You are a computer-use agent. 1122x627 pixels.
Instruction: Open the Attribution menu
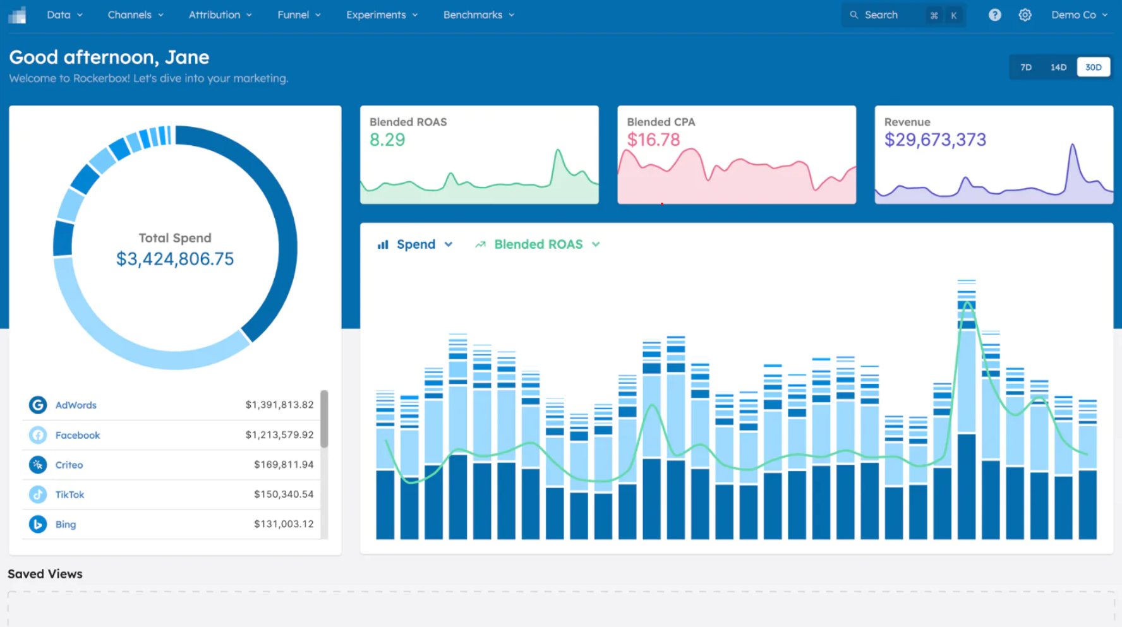pyautogui.click(x=220, y=15)
